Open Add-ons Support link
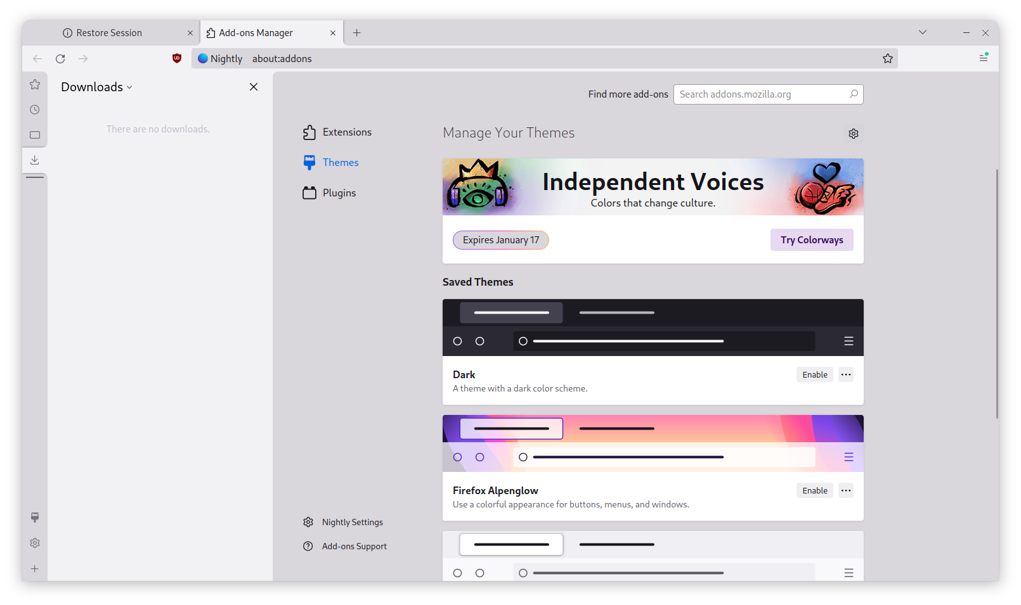 point(345,546)
